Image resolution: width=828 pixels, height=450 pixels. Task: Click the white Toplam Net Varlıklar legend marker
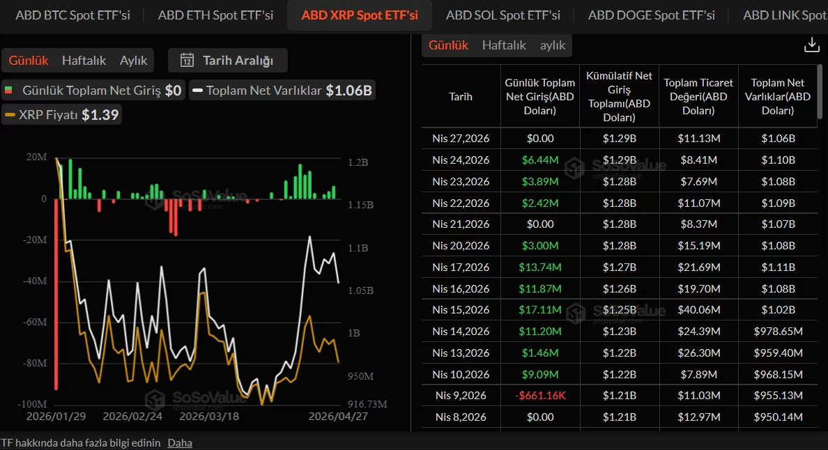click(197, 91)
